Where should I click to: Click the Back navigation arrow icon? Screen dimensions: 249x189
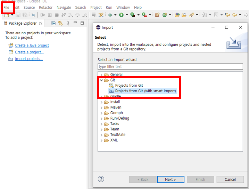(234, 15)
